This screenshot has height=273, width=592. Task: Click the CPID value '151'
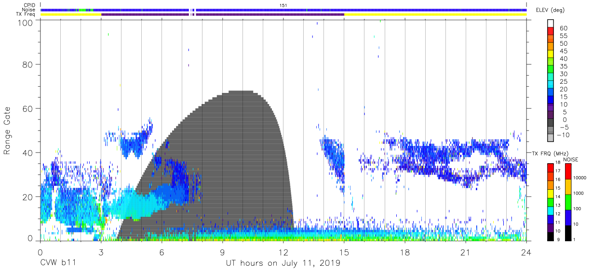283,5
